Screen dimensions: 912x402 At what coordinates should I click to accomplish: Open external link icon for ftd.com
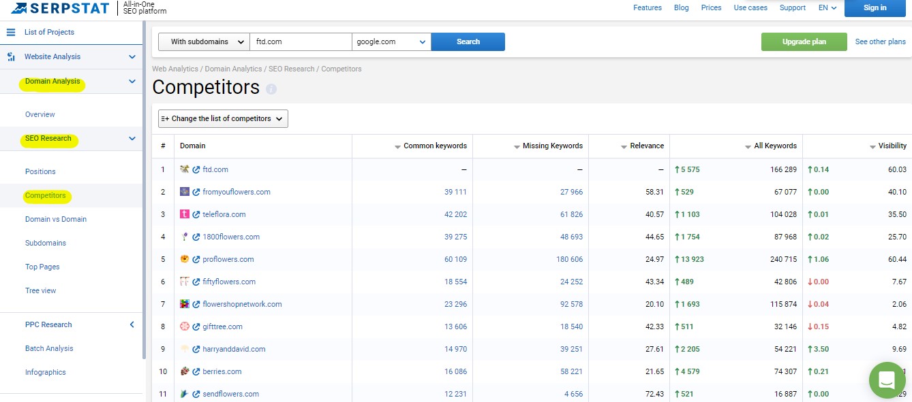click(x=196, y=169)
